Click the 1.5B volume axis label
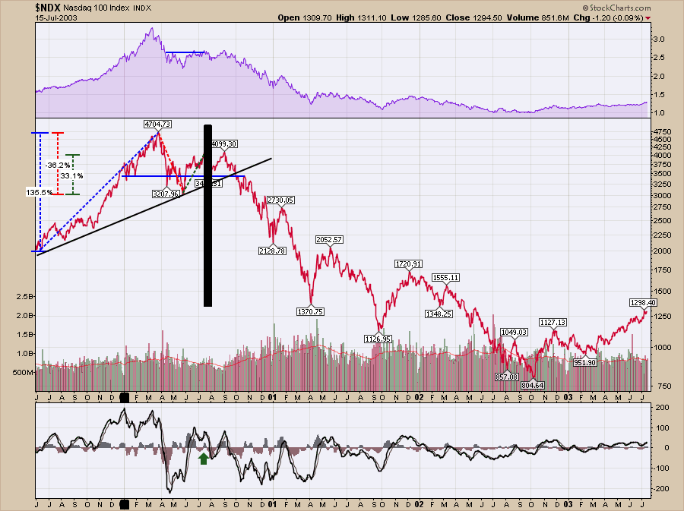 24,335
